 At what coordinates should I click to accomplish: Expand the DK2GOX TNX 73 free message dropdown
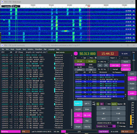(114, 126)
